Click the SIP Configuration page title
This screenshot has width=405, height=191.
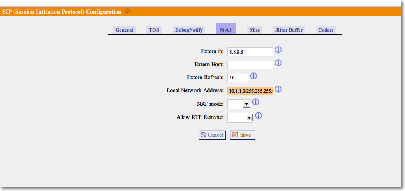pos(62,12)
